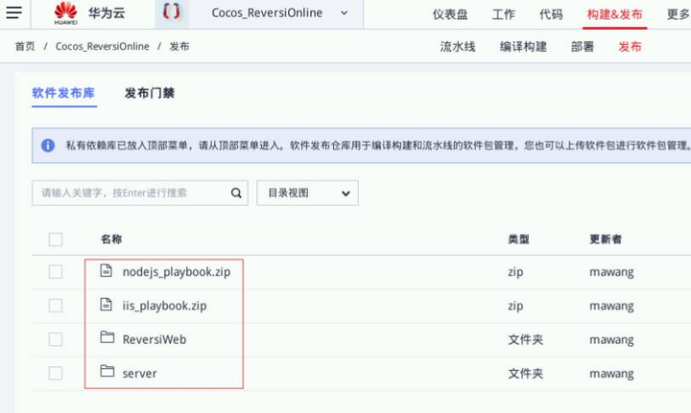
Task: Open the 目录视图 view dropdown
Action: click(x=308, y=194)
